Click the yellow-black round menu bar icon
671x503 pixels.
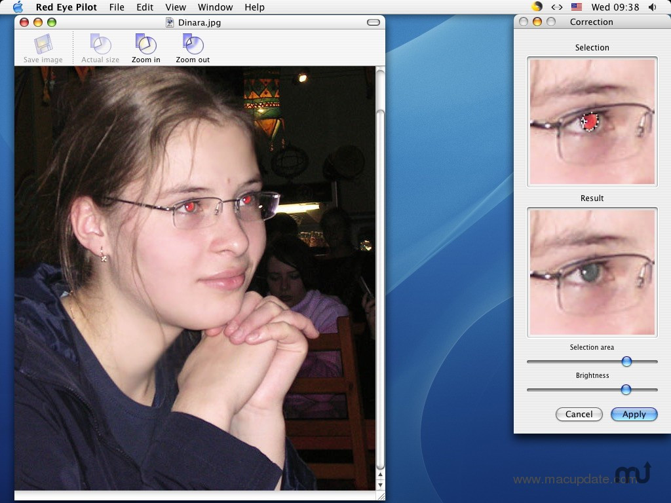click(x=537, y=7)
